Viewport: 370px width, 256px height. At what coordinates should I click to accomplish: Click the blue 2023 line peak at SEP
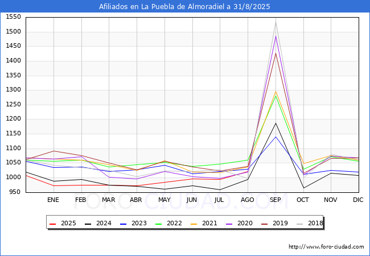276,137
